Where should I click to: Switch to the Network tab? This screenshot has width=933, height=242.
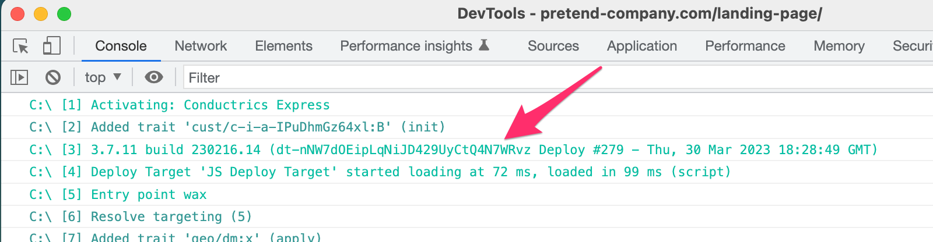(x=201, y=46)
